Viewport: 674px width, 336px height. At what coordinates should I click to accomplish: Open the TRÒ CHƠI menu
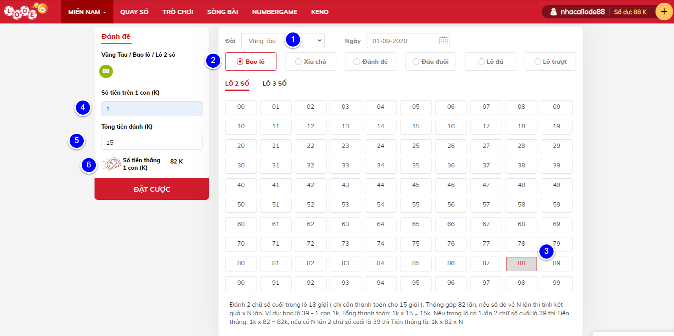[x=178, y=12]
